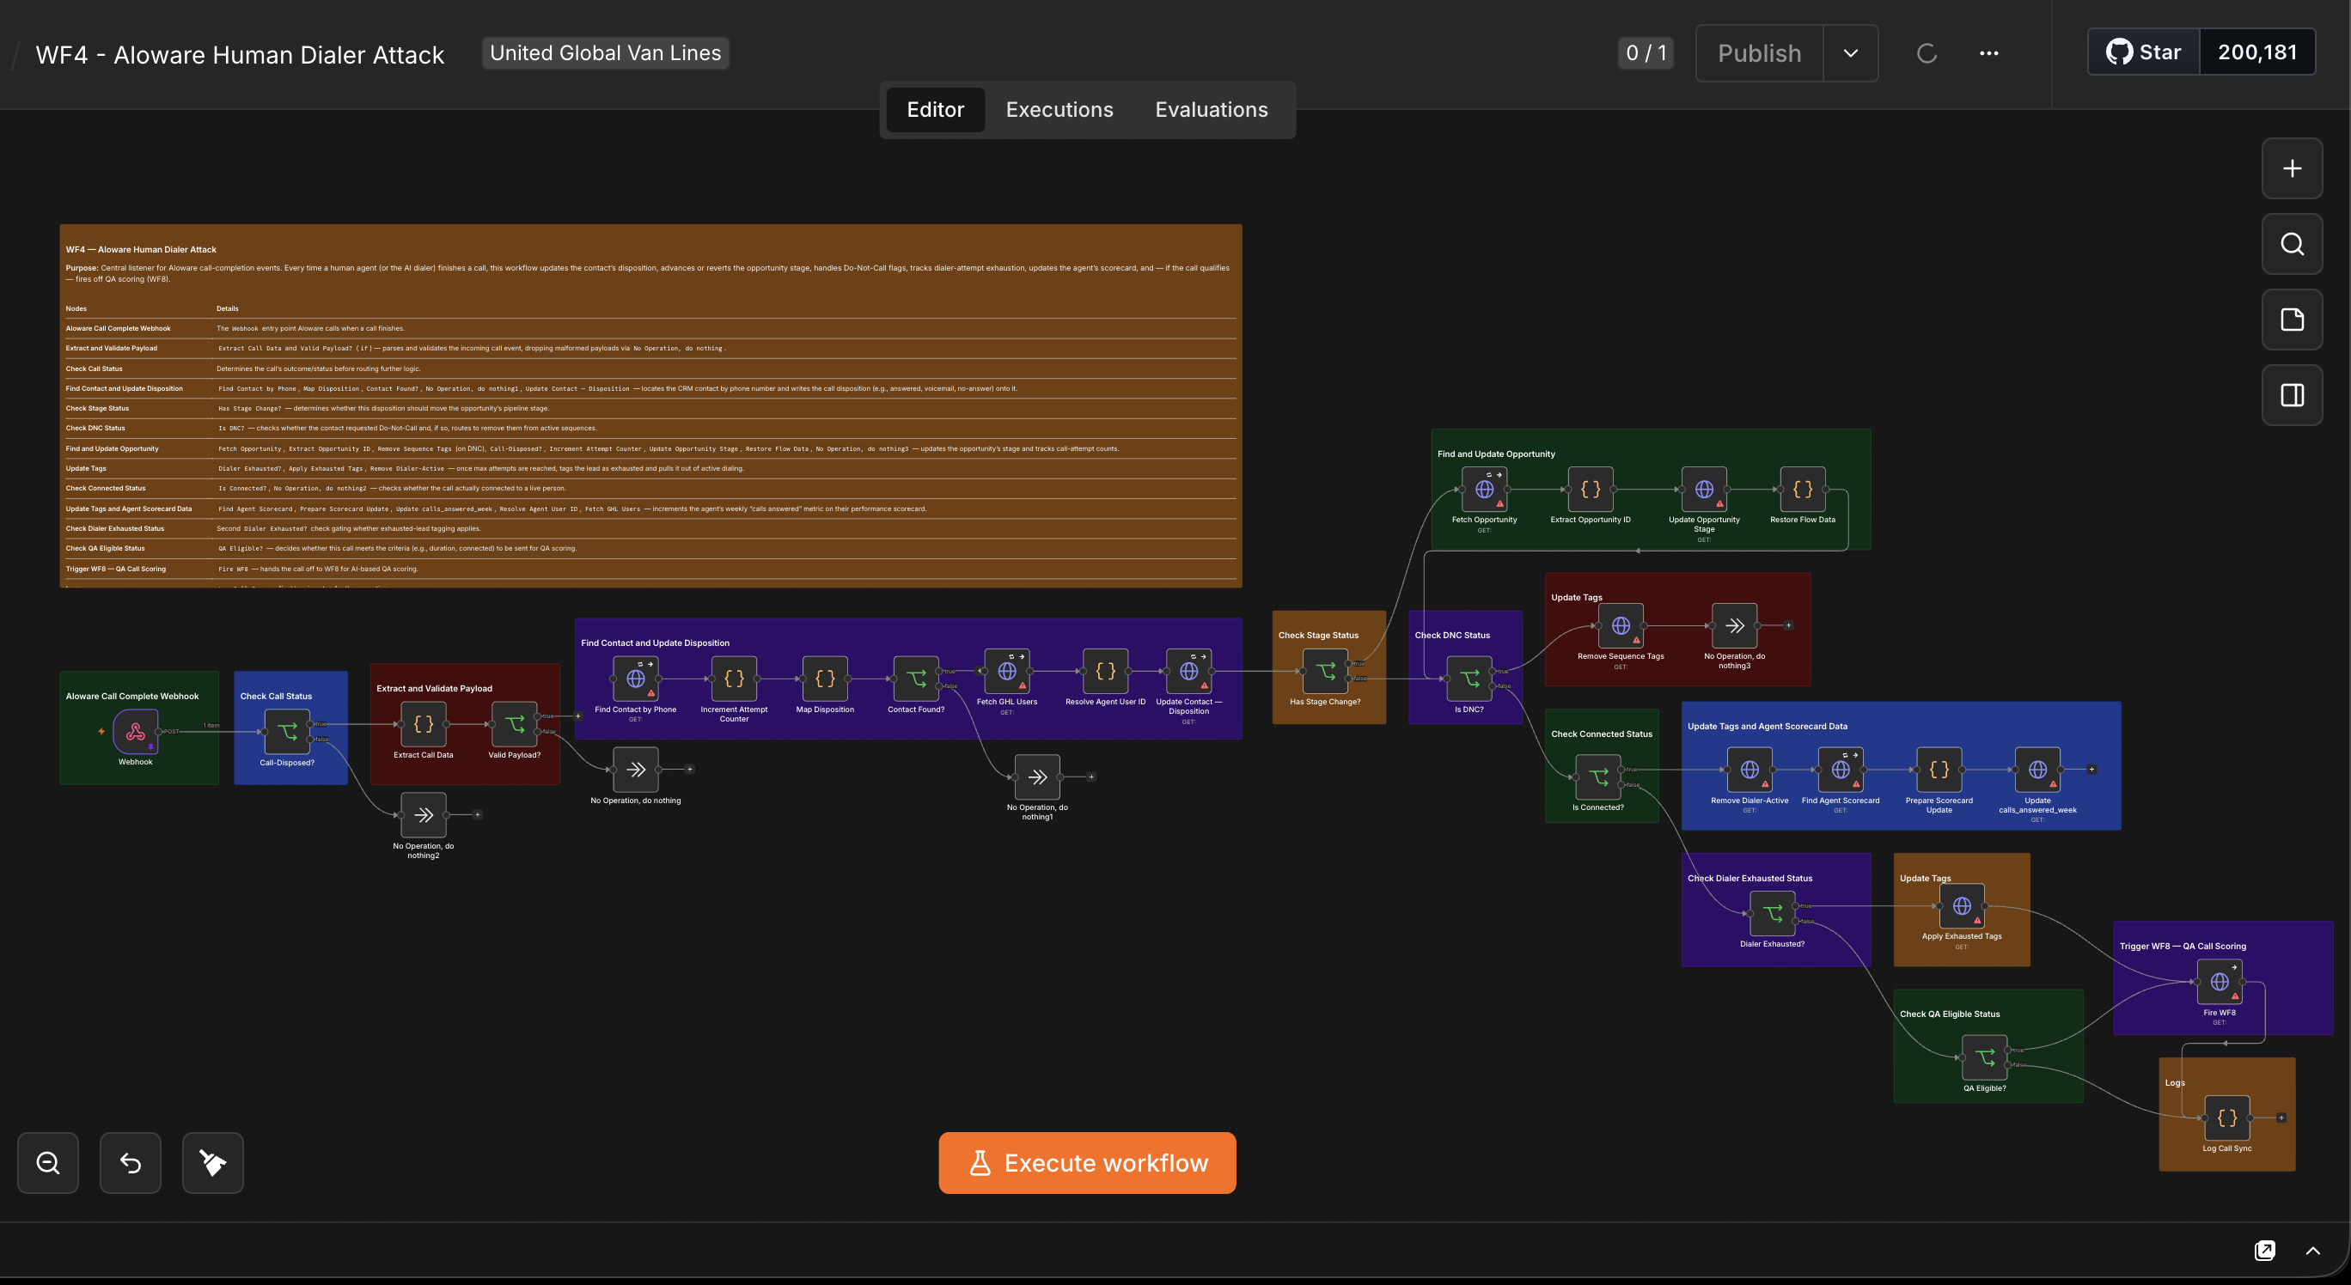2351x1285 pixels.
Task: Click the United Global Van Lines tag
Action: coord(605,53)
